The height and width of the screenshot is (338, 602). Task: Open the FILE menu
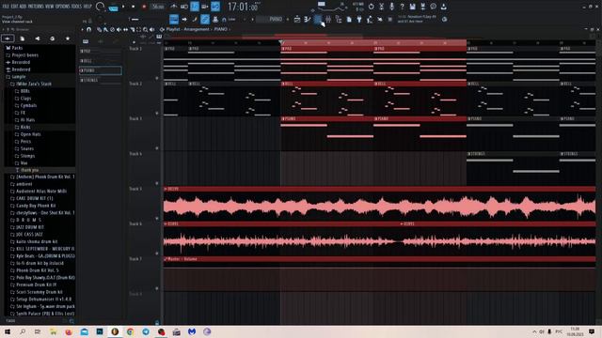tap(6, 7)
